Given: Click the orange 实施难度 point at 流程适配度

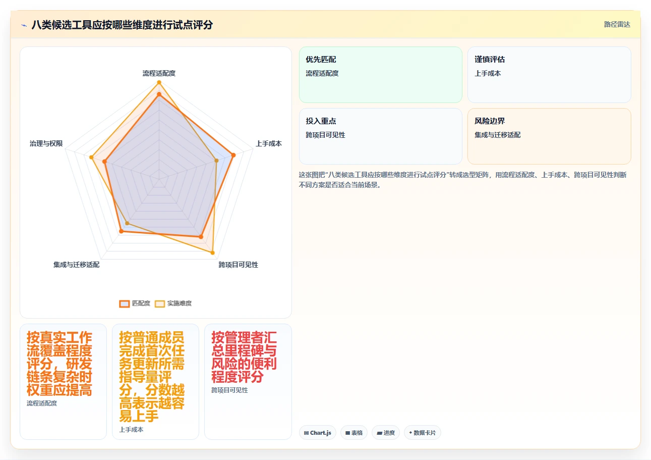Looking at the screenshot, I should pos(159,82).
